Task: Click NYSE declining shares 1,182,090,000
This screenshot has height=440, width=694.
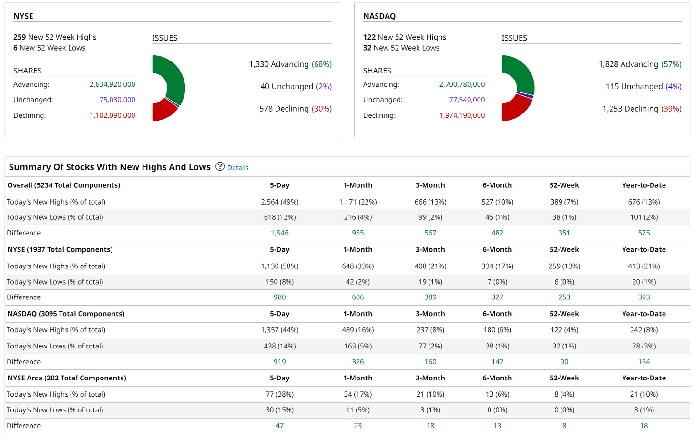Action: [112, 115]
